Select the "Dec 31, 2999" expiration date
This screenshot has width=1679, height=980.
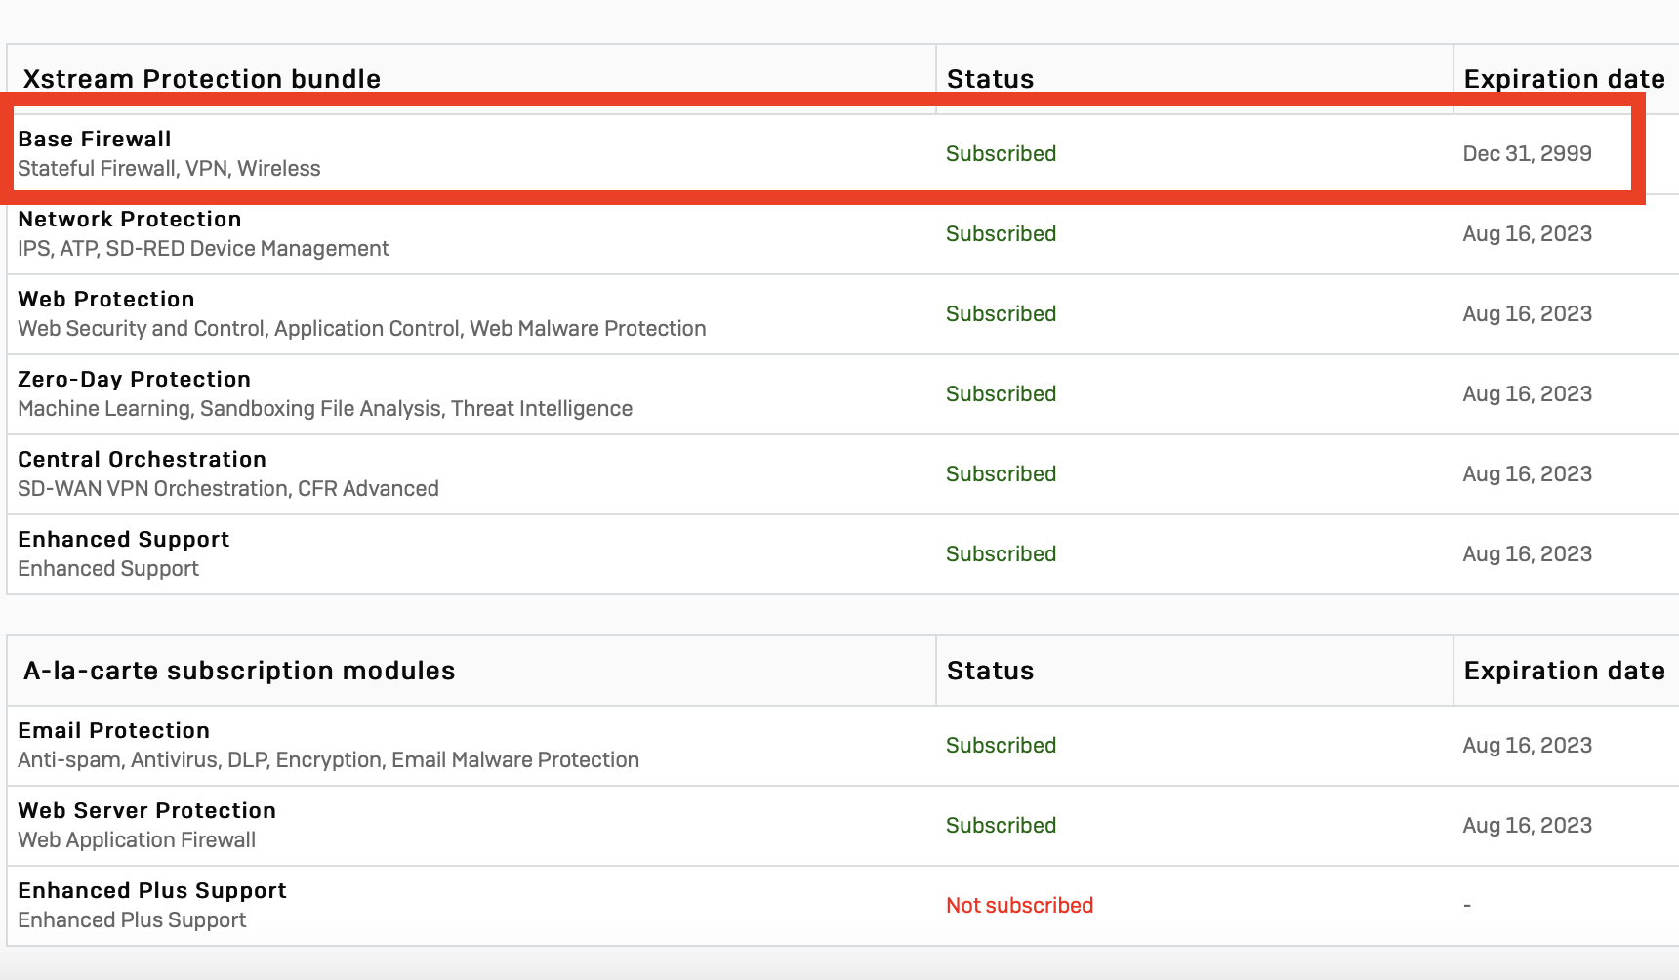(x=1528, y=153)
